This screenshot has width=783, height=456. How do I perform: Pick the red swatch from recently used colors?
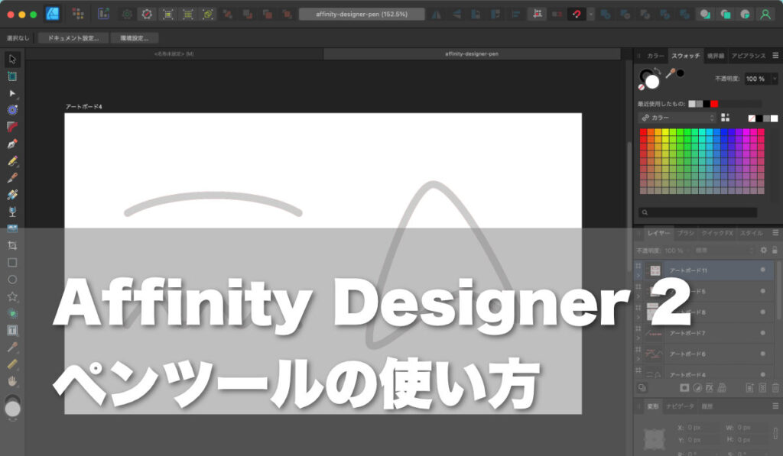click(714, 103)
